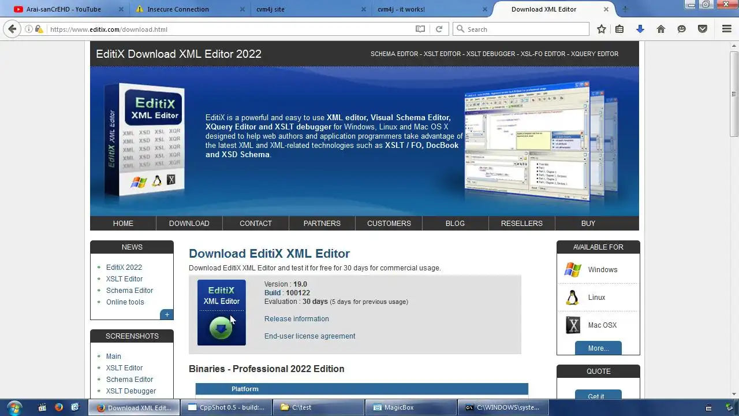The width and height of the screenshot is (739, 416).
Task: Open the BUY navigation item
Action: tap(588, 223)
